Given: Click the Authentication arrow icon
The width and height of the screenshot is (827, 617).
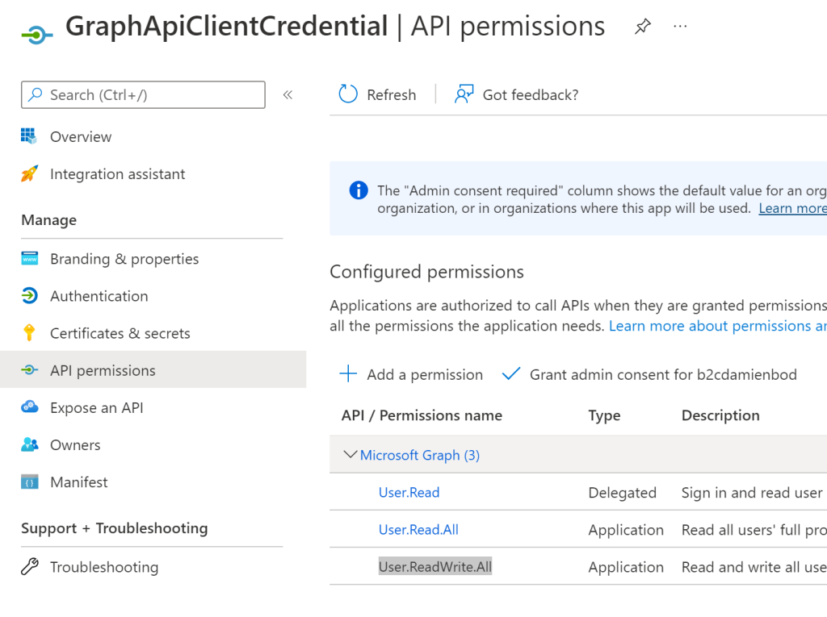Looking at the screenshot, I should (x=30, y=295).
